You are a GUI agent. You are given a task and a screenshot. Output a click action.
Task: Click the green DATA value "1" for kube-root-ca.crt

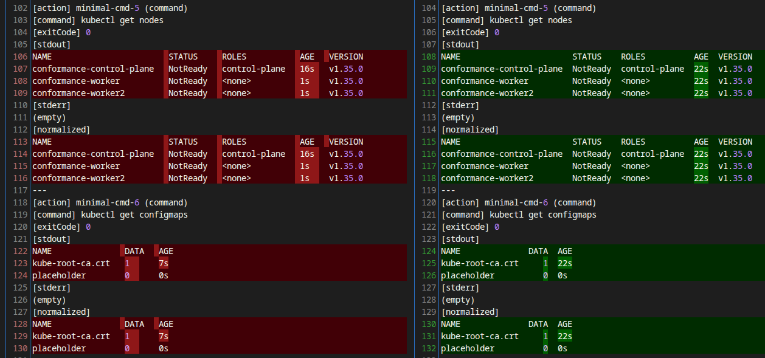point(545,263)
